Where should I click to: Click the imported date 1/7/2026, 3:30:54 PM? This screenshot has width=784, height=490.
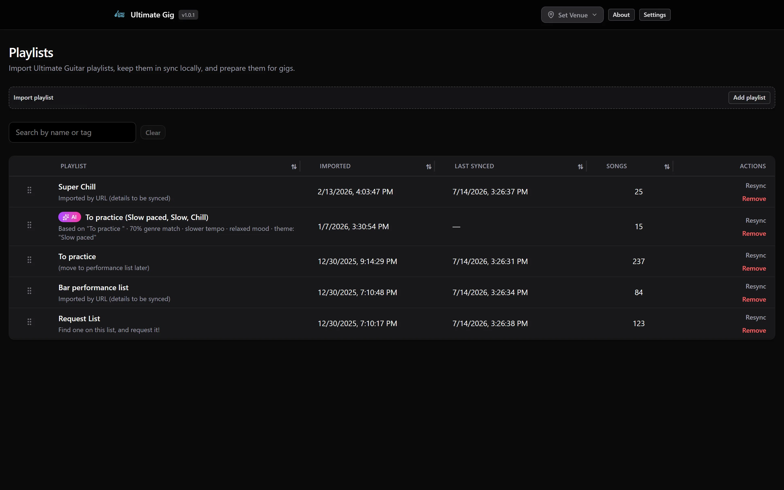point(353,226)
